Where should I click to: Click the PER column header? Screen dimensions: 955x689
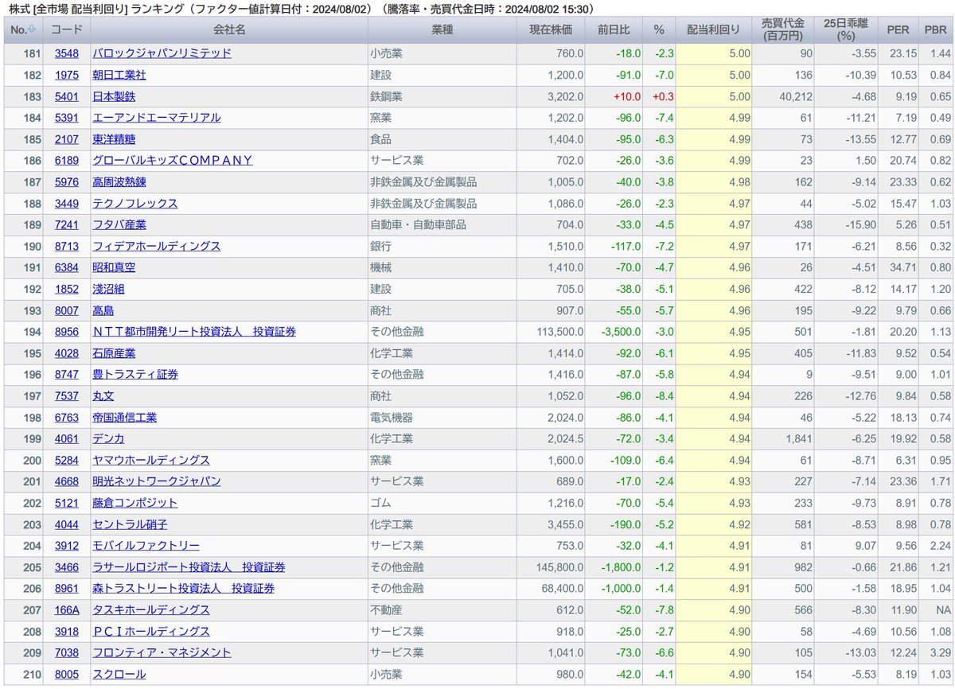tap(898, 29)
